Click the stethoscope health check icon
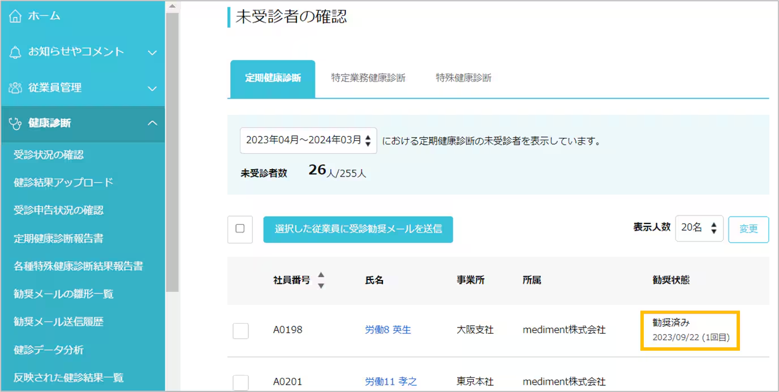Viewport: 779px width, 392px height. pyautogui.click(x=16, y=123)
